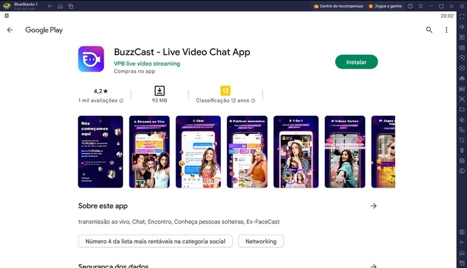Open multi-instance layers sidebar icon
This screenshot has width=467, height=268.
(462, 160)
